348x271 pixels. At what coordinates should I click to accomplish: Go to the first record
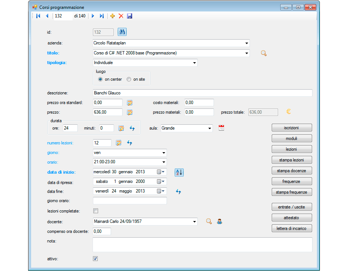pos(38,16)
